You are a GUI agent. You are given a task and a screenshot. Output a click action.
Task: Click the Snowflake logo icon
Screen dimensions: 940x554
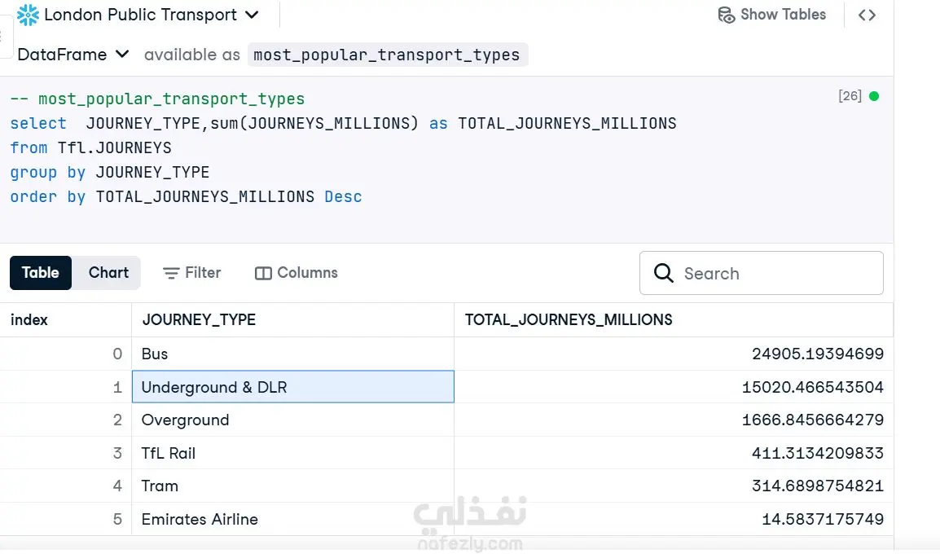tap(28, 15)
